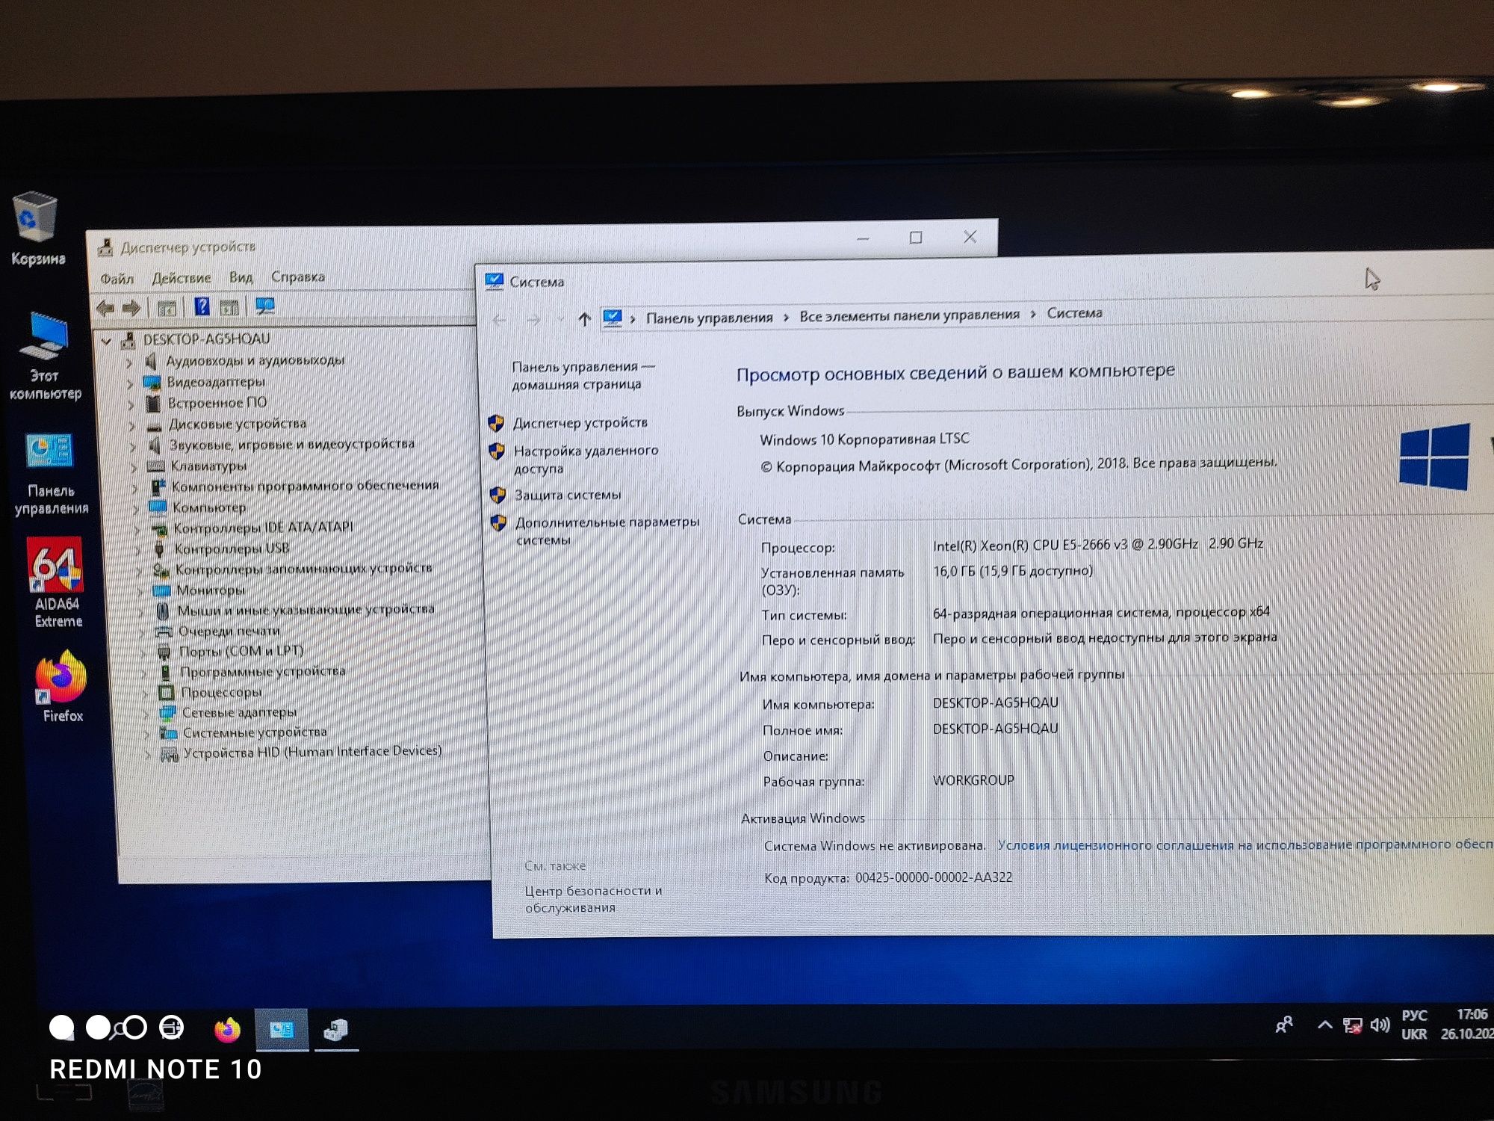The width and height of the screenshot is (1494, 1121).
Task: Open the Действие menu in Device Manager
Action: 182,278
